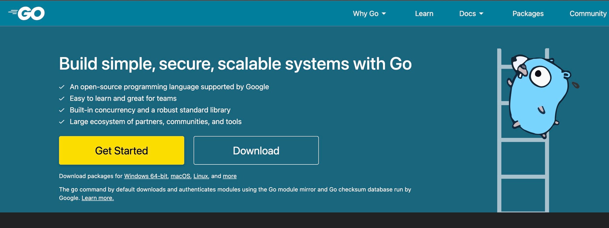Expand the Docs dropdown arrow
Viewport: 609px width, 228px height.
(481, 14)
